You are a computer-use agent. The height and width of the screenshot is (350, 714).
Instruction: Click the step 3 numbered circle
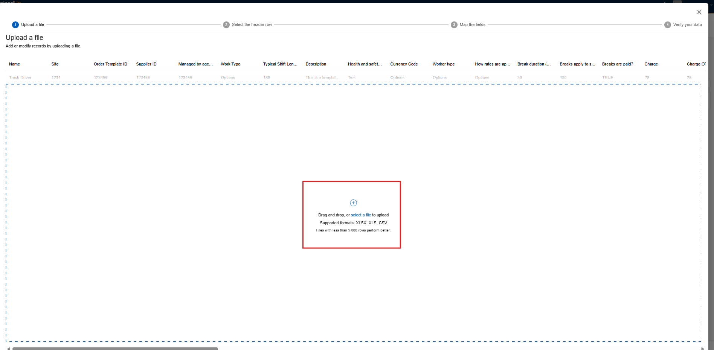454,25
